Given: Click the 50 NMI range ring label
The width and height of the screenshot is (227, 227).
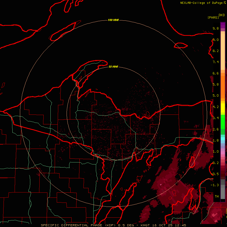Looking at the screenshot, I should tap(113, 67).
